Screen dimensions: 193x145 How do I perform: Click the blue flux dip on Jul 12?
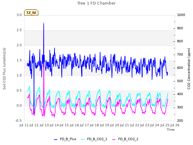pyautogui.click(x=34, y=113)
